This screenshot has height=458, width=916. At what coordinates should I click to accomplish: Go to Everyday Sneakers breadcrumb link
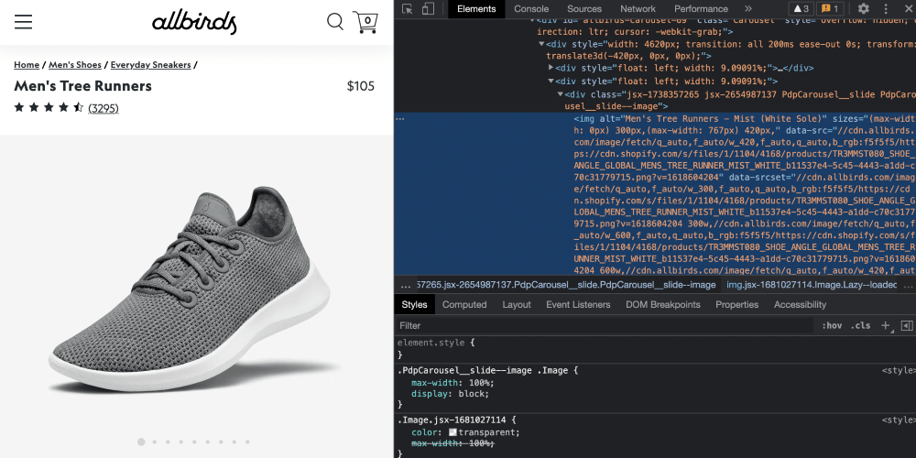(x=151, y=65)
